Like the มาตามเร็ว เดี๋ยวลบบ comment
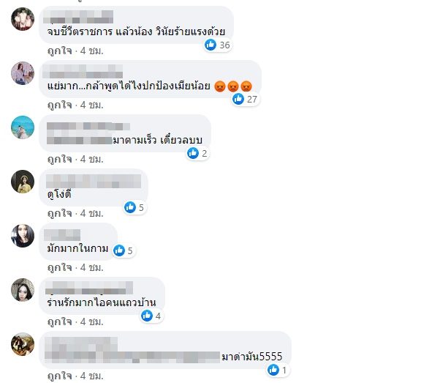The image size is (421, 383). point(60,159)
